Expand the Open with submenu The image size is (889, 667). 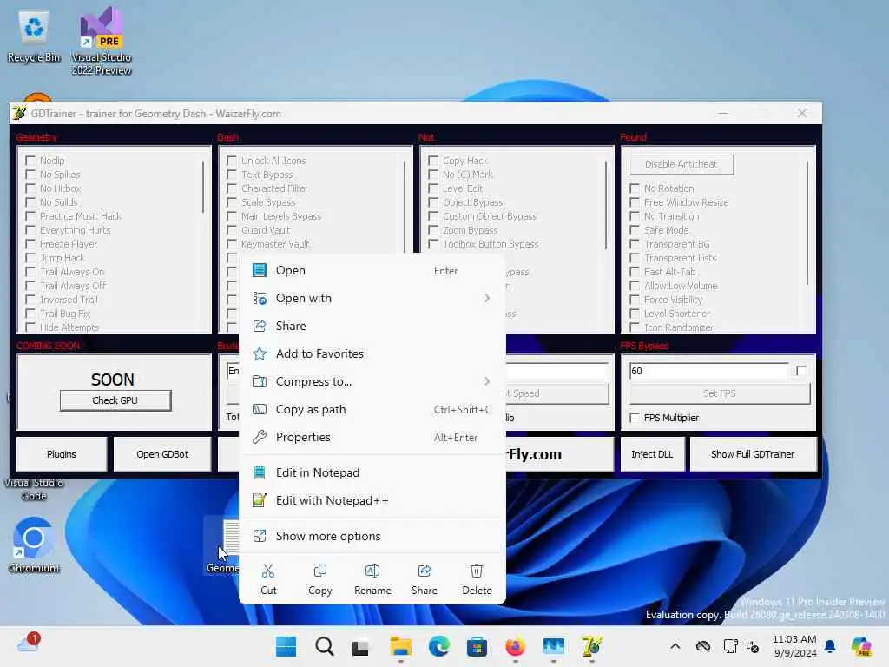[x=372, y=299]
